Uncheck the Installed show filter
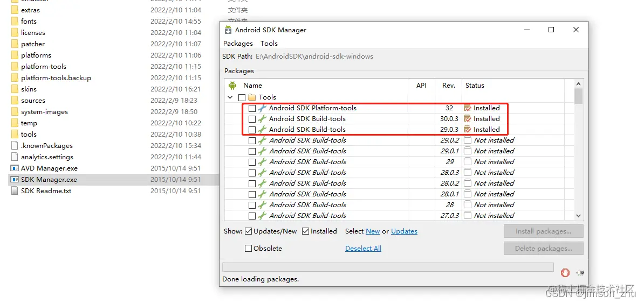This screenshot has height=304, width=644. [x=306, y=231]
